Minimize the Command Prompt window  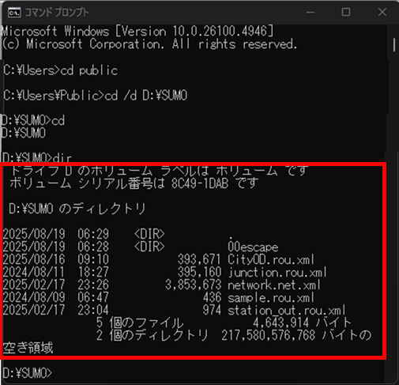pyautogui.click(x=311, y=12)
